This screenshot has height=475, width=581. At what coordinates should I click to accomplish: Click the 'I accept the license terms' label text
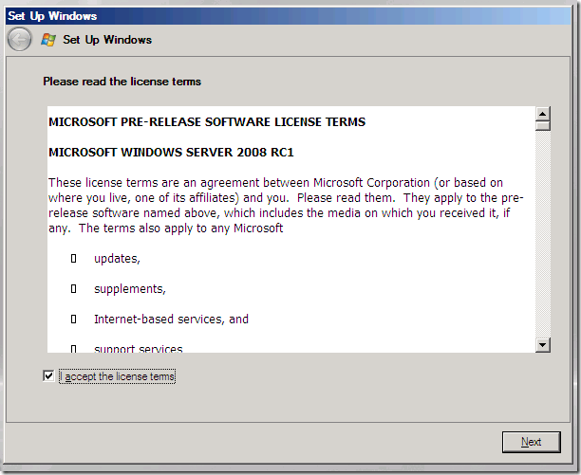(x=118, y=377)
